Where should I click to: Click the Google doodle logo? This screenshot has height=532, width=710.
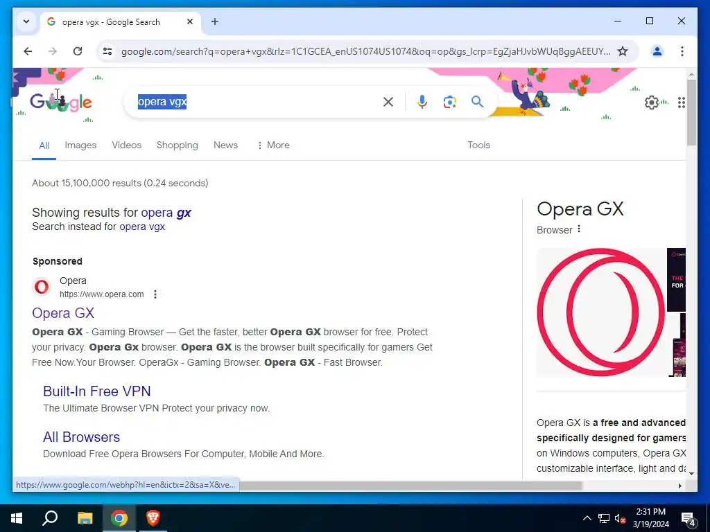(61, 103)
